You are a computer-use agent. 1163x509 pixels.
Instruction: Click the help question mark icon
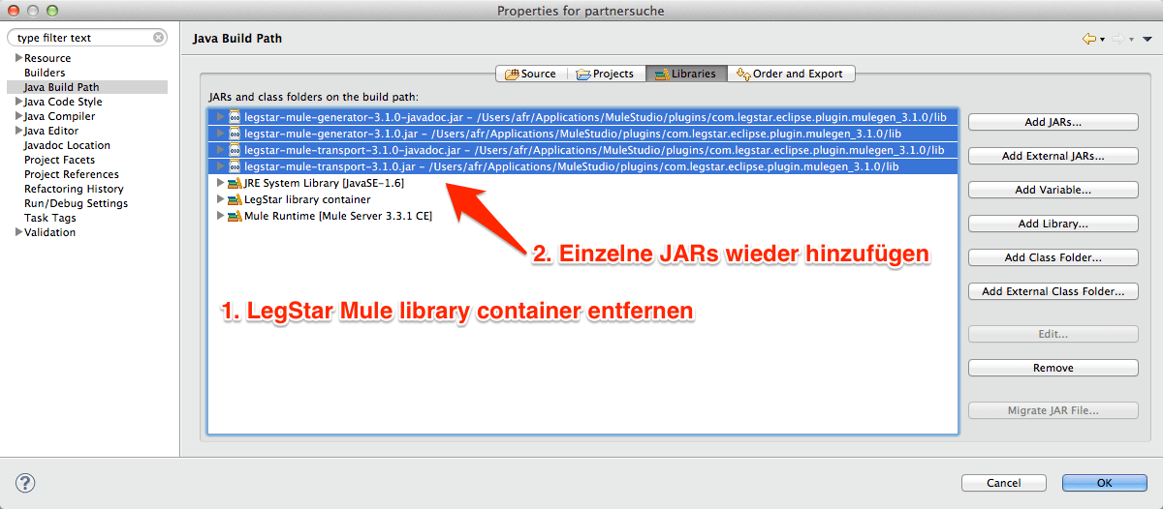pyautogui.click(x=25, y=483)
